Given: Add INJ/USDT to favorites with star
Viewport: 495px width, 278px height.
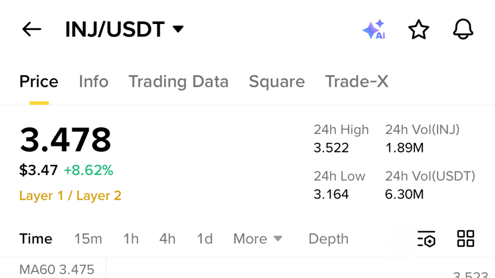Looking at the screenshot, I should pos(418,29).
